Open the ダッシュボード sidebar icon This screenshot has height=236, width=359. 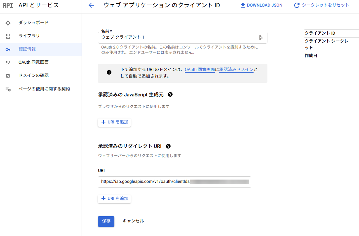click(8, 23)
